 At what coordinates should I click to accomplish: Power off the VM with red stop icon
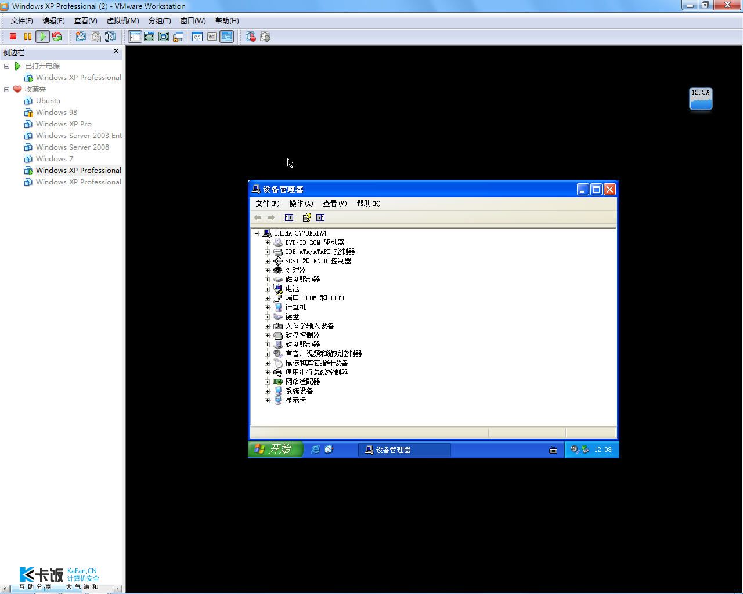tap(13, 37)
